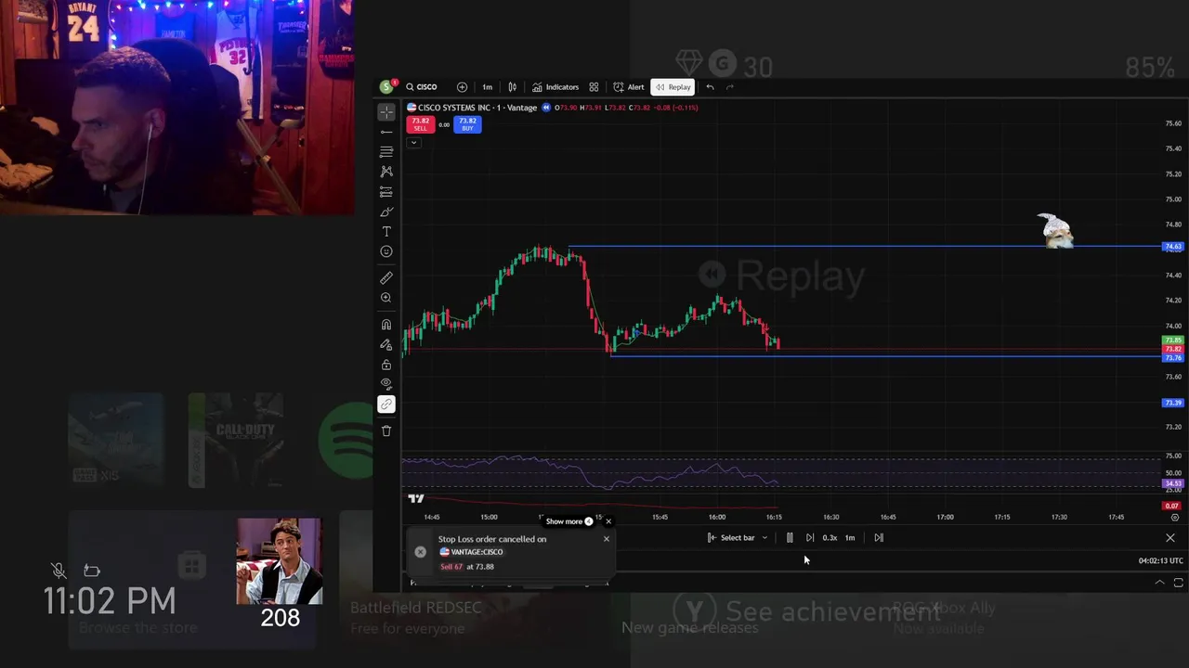The height and width of the screenshot is (668, 1189).
Task: Dismiss all notifications next to Show more
Action: pyautogui.click(x=608, y=521)
